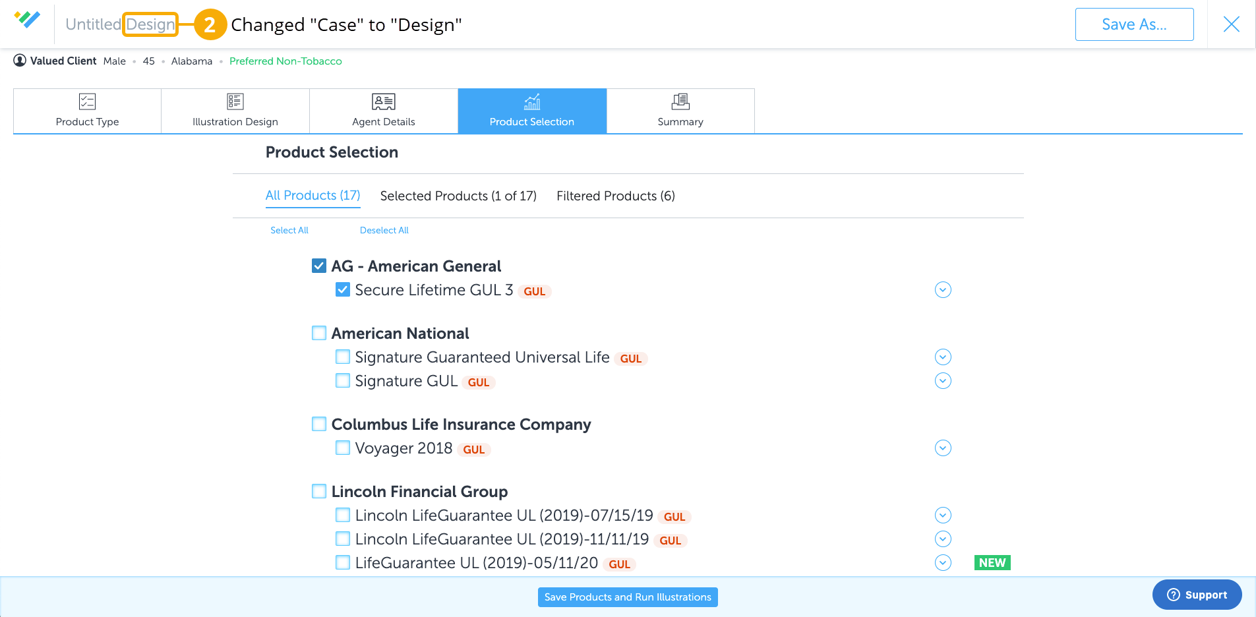Check the Voyager 2018 product
The height and width of the screenshot is (617, 1256).
(343, 448)
